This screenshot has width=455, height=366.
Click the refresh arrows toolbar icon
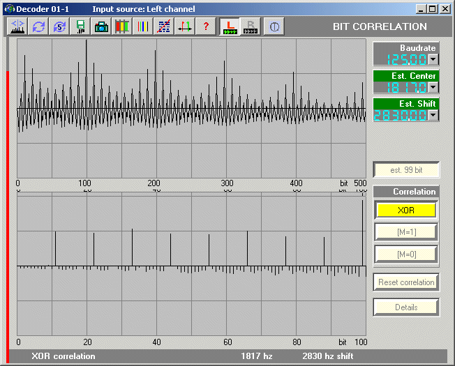(39, 26)
